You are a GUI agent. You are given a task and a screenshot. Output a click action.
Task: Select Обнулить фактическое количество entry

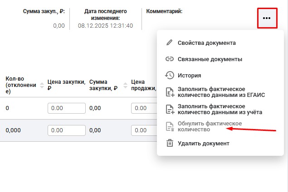[x=210, y=126]
